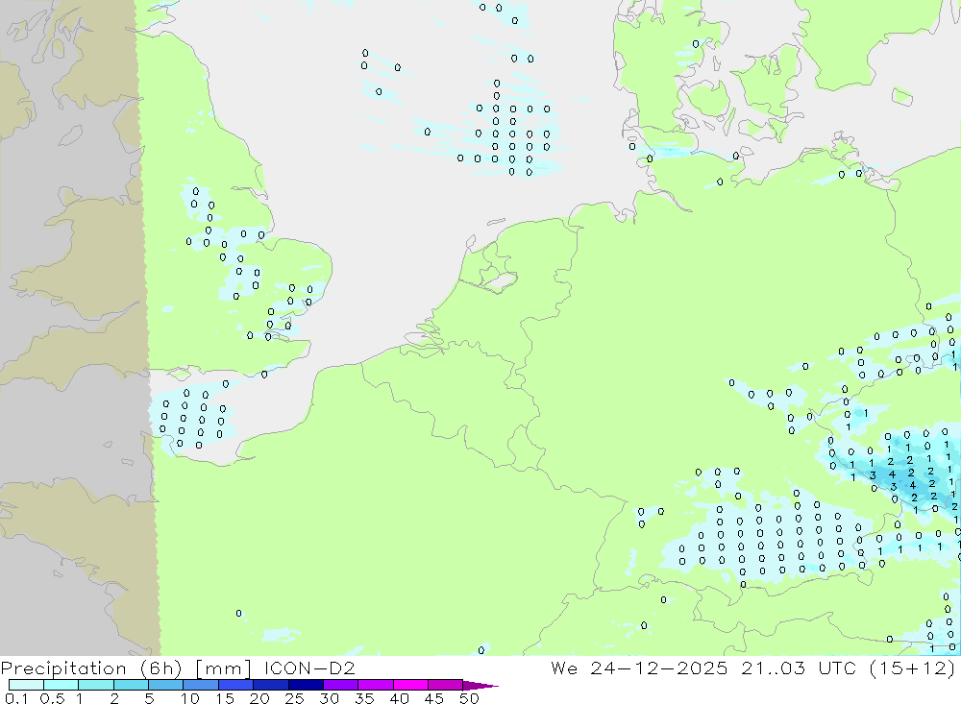Select the 10–15 mm legend color swatch
Image resolution: width=961 pixels, height=704 pixels.
(x=201, y=685)
